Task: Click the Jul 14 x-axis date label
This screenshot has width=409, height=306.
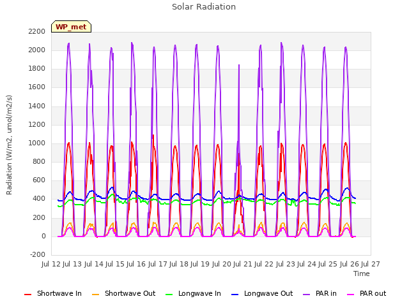Action: (93, 264)
